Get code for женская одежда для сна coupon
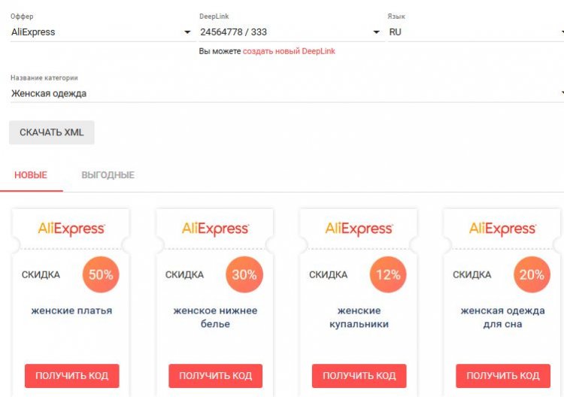The width and height of the screenshot is (564, 397). tap(503, 376)
